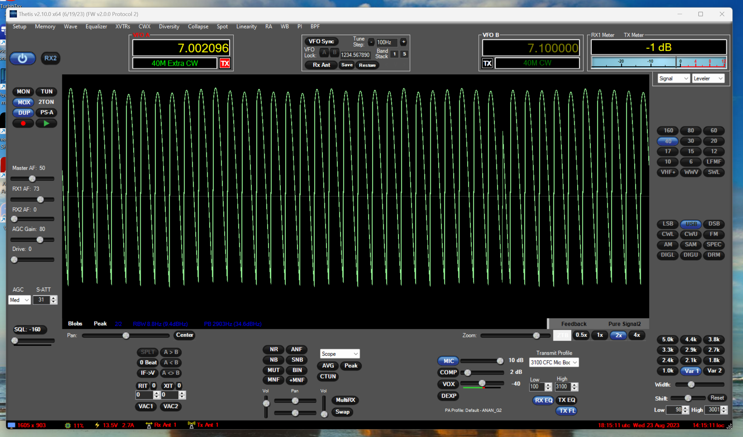The image size is (743, 437).
Task: Open the Leveler TX meter dropdown
Action: pyautogui.click(x=708, y=78)
